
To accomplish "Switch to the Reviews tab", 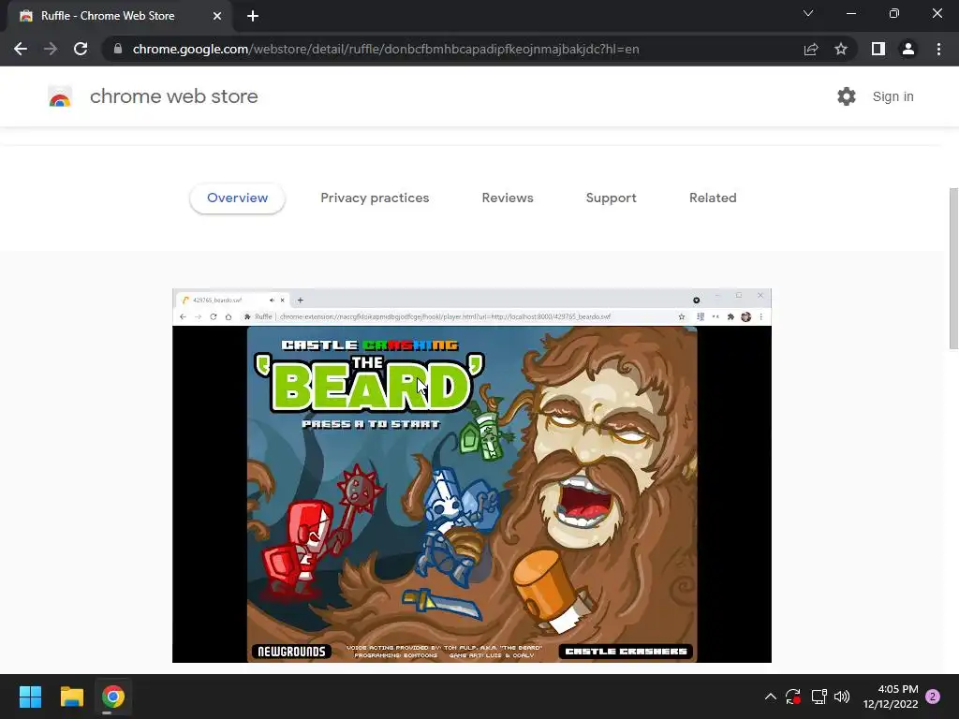I will 508,198.
